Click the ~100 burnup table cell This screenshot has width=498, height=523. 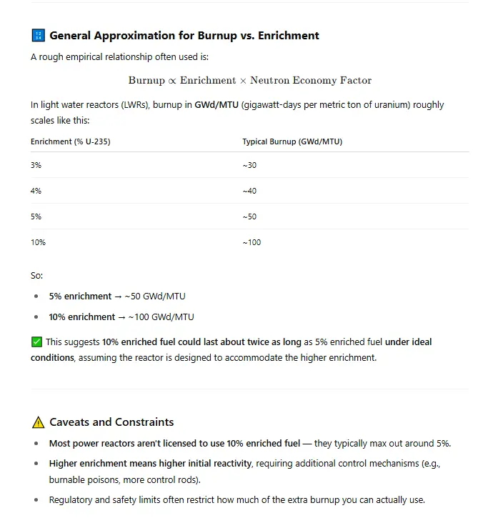252,242
